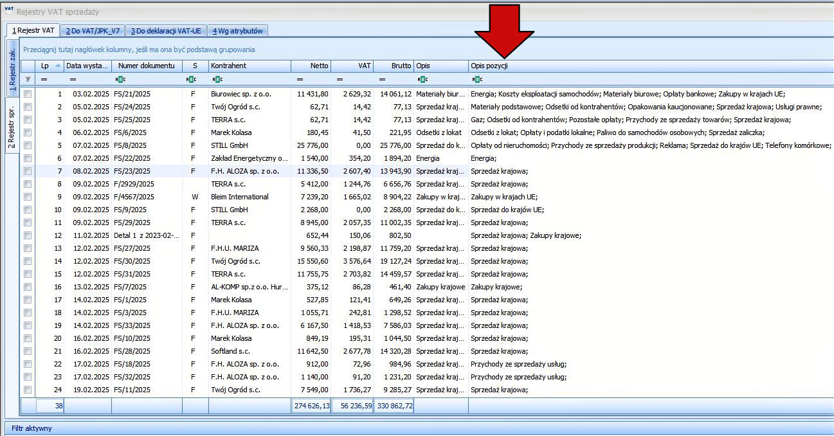Tick the checkbox for row 1 Biurowiec sp. z o.o.
Viewport: 834px width, 436px height.
[x=28, y=94]
